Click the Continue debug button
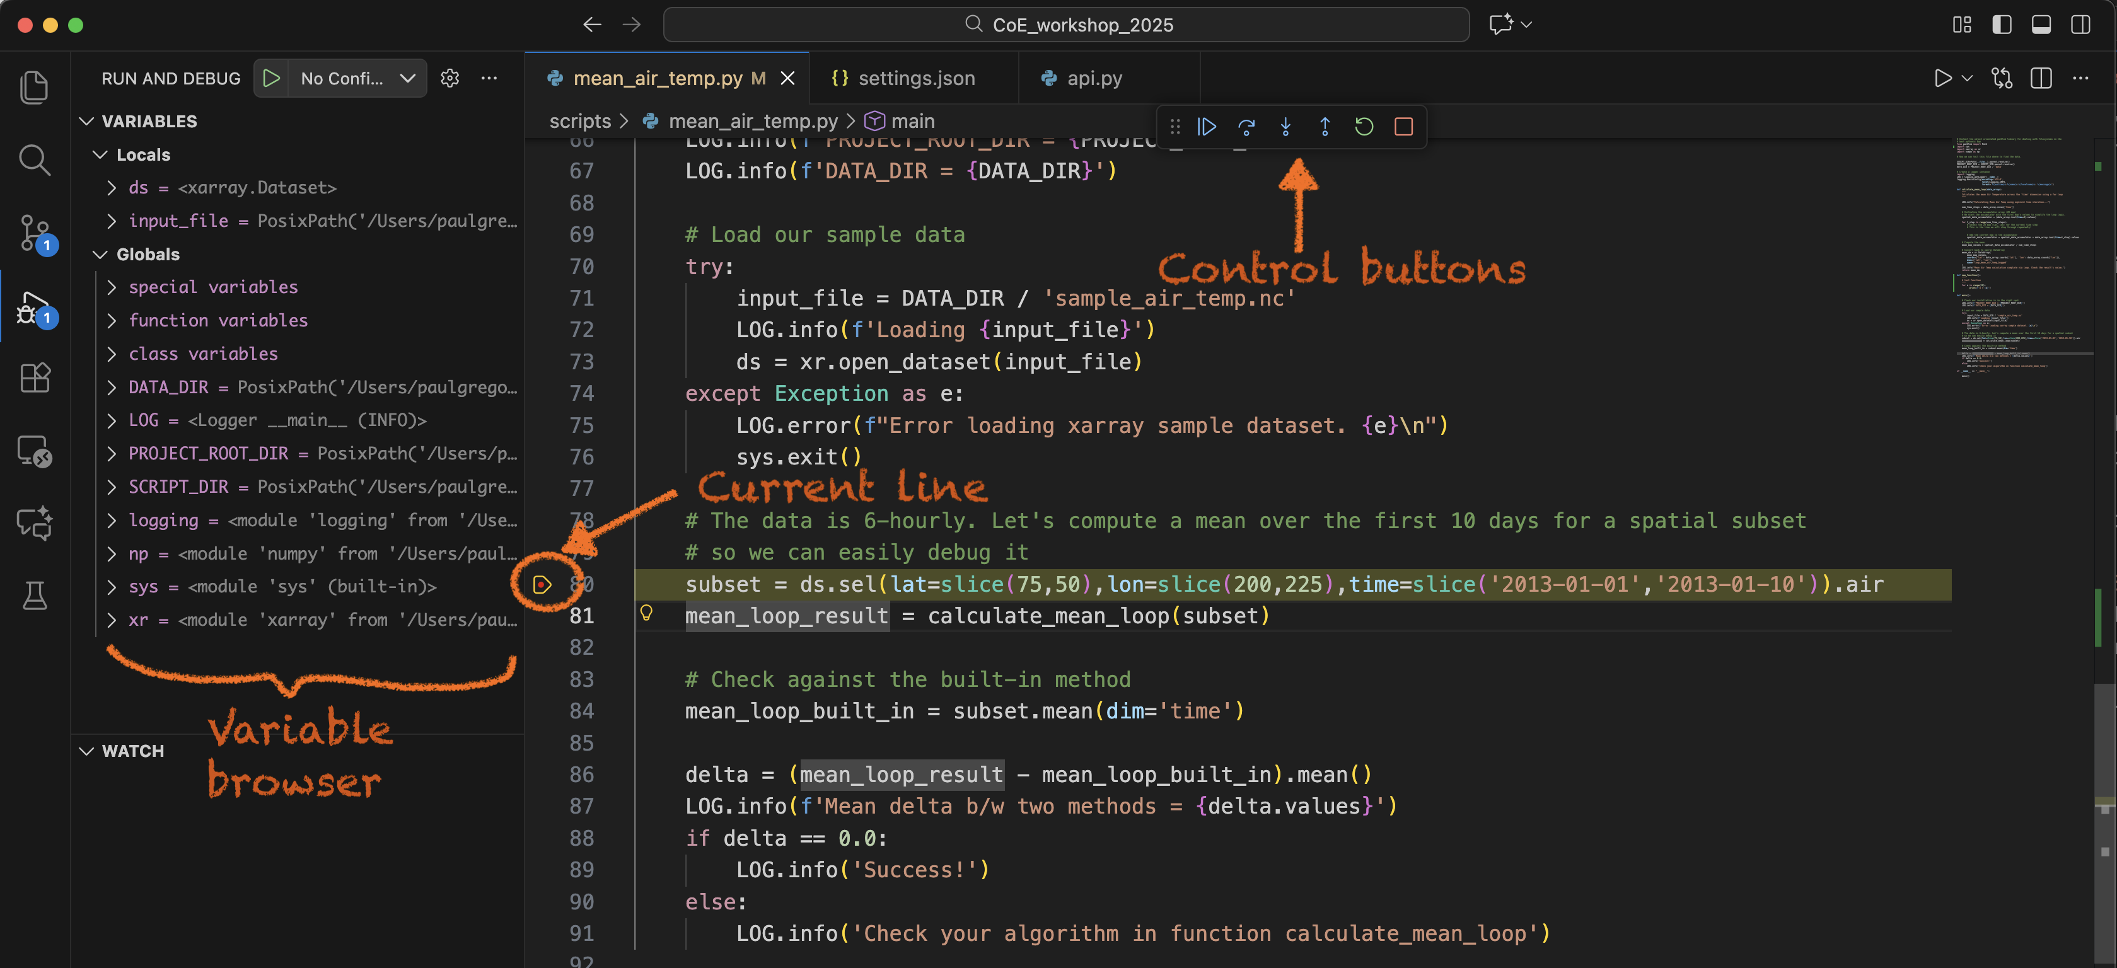 coord(1207,127)
